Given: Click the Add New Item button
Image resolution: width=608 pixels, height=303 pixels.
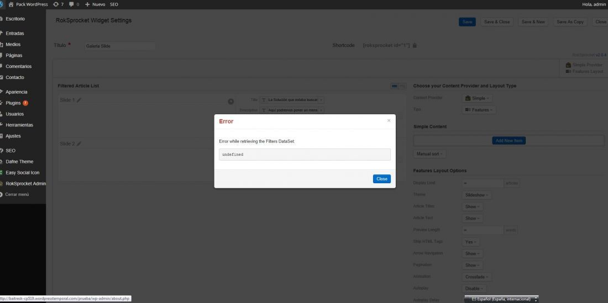Looking at the screenshot, I should pos(509,141).
